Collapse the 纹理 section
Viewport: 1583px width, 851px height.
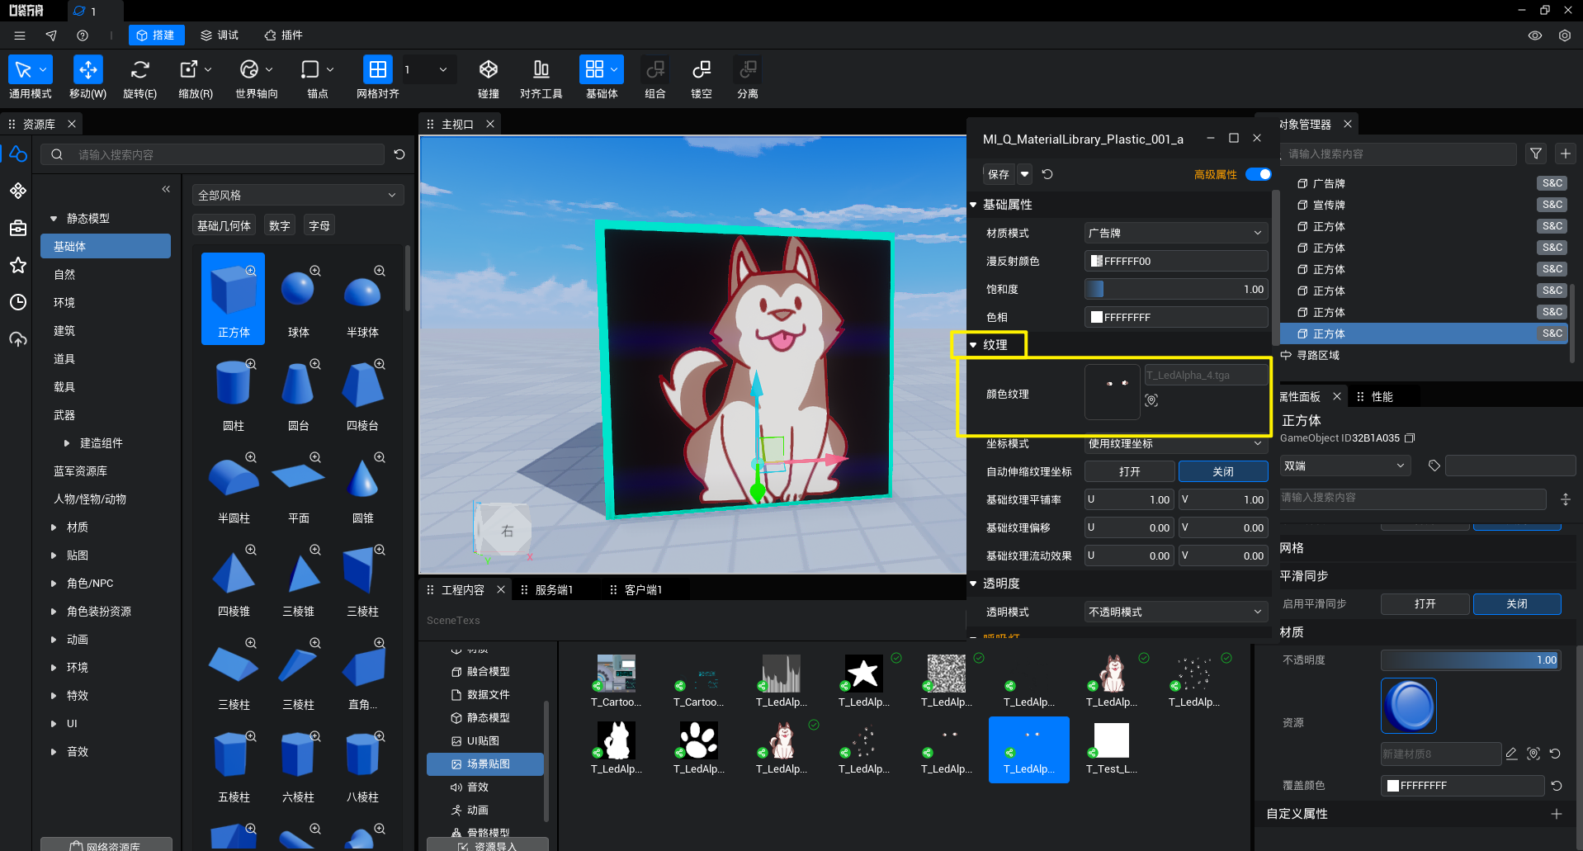click(x=974, y=345)
